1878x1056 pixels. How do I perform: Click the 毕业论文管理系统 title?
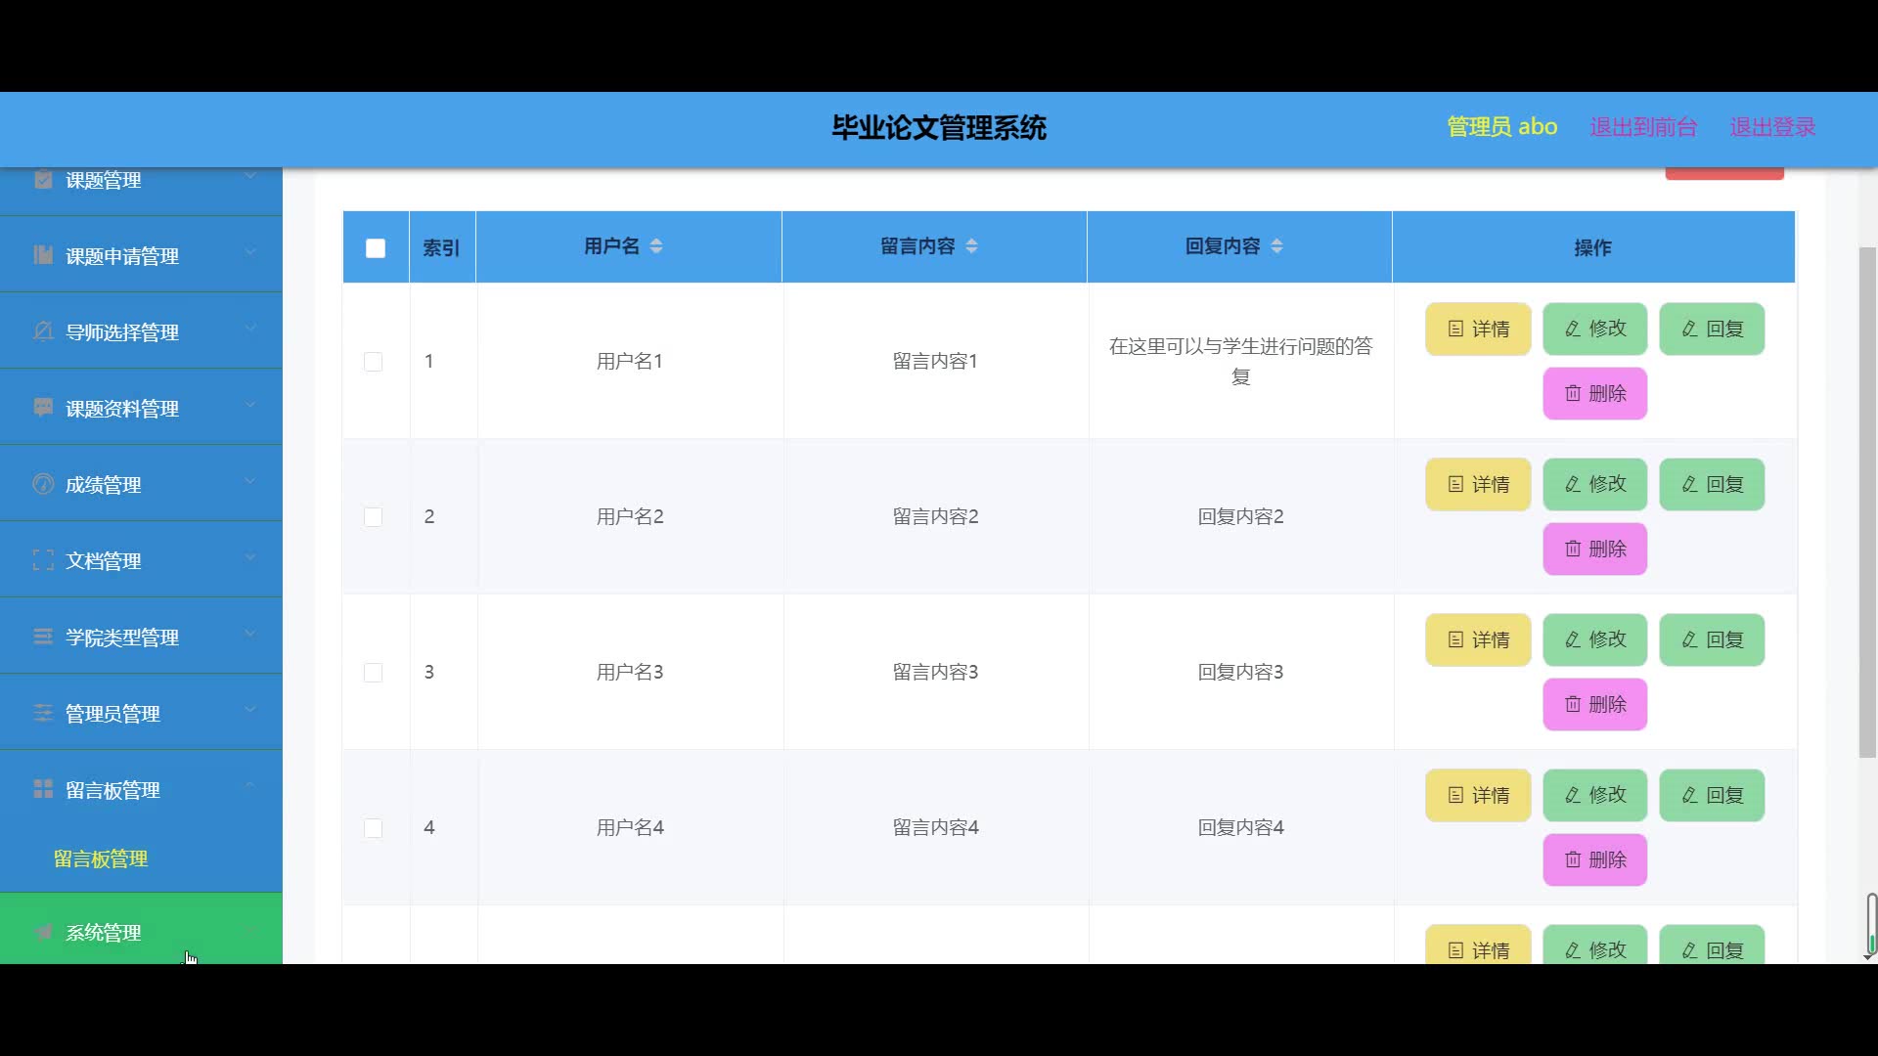coord(939,128)
